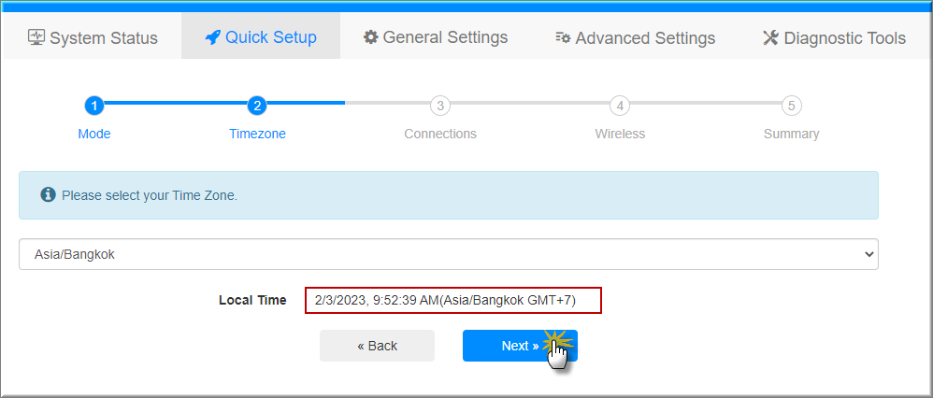
Task: Click the Local Time display field
Action: point(452,300)
